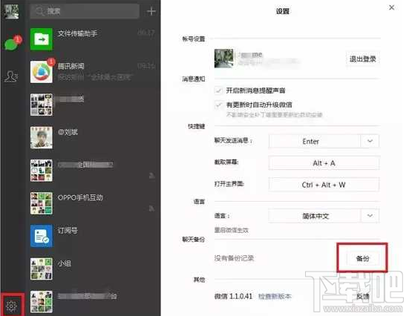Image resolution: width=409 pixels, height=316 pixels.
Task: Open the @刘斌 chat
Action: pyautogui.click(x=93, y=137)
